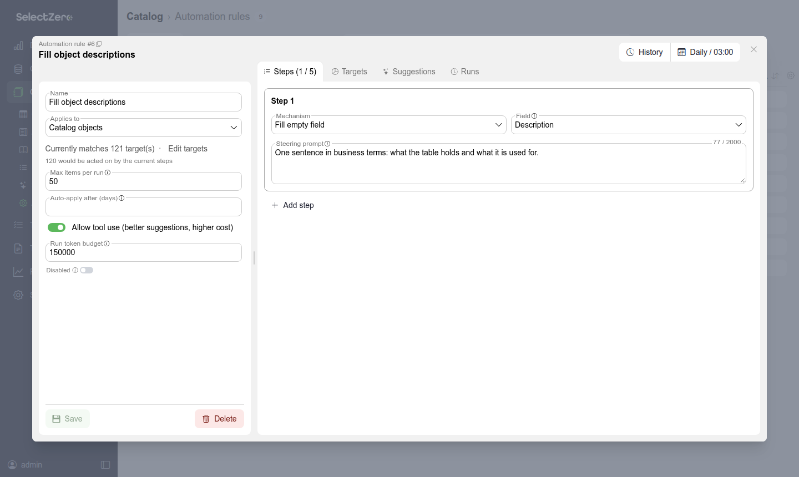
Task: Open the Field dropdown showing Description
Action: [629, 125]
